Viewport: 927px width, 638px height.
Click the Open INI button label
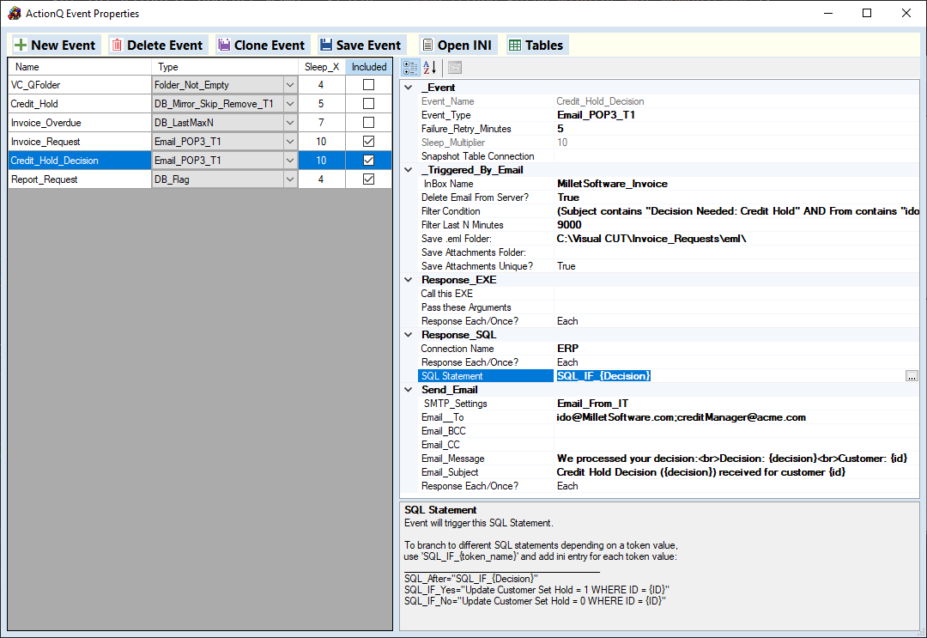click(464, 45)
